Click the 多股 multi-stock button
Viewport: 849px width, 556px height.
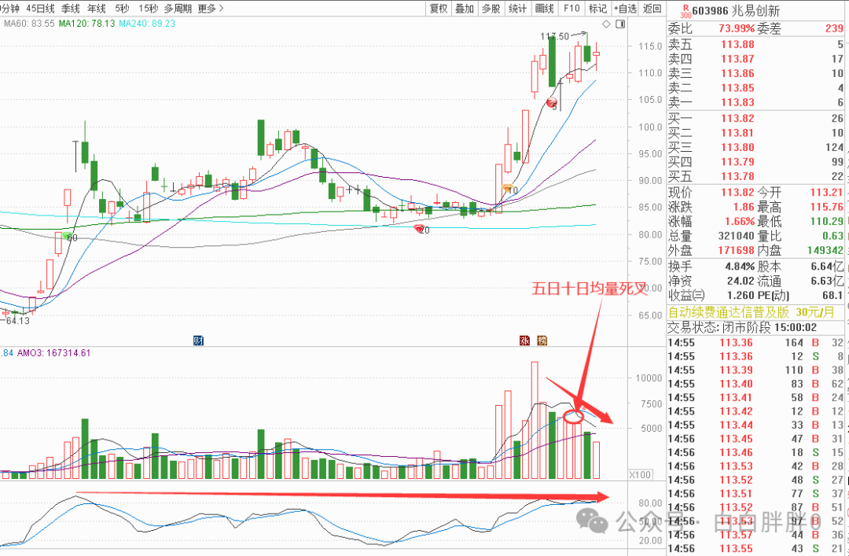491,8
